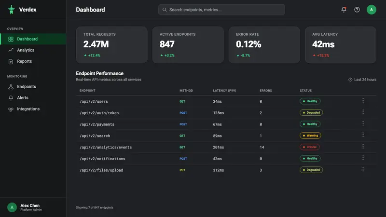Screen dimensions: 386x217
Task: Focus the Search endpoints, metrics field
Action: pyautogui.click(x=221, y=10)
